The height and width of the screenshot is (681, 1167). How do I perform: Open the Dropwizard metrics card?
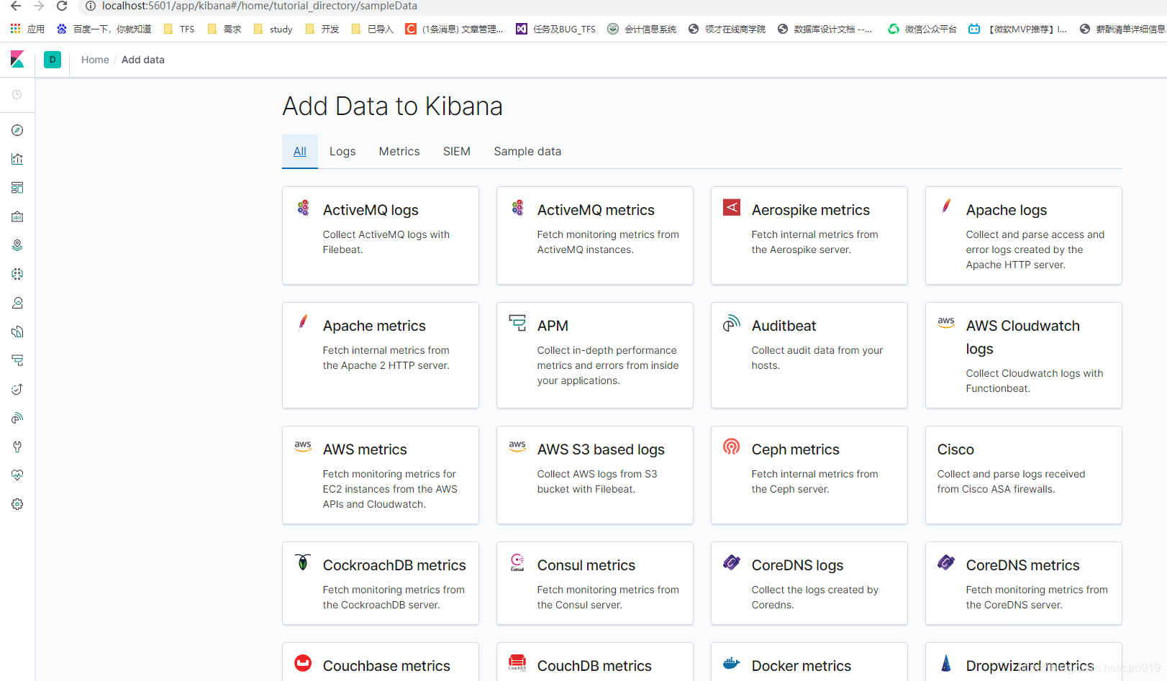pyautogui.click(x=1024, y=662)
